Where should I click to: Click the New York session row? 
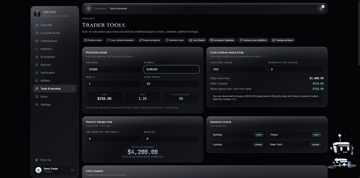[x=295, y=144]
